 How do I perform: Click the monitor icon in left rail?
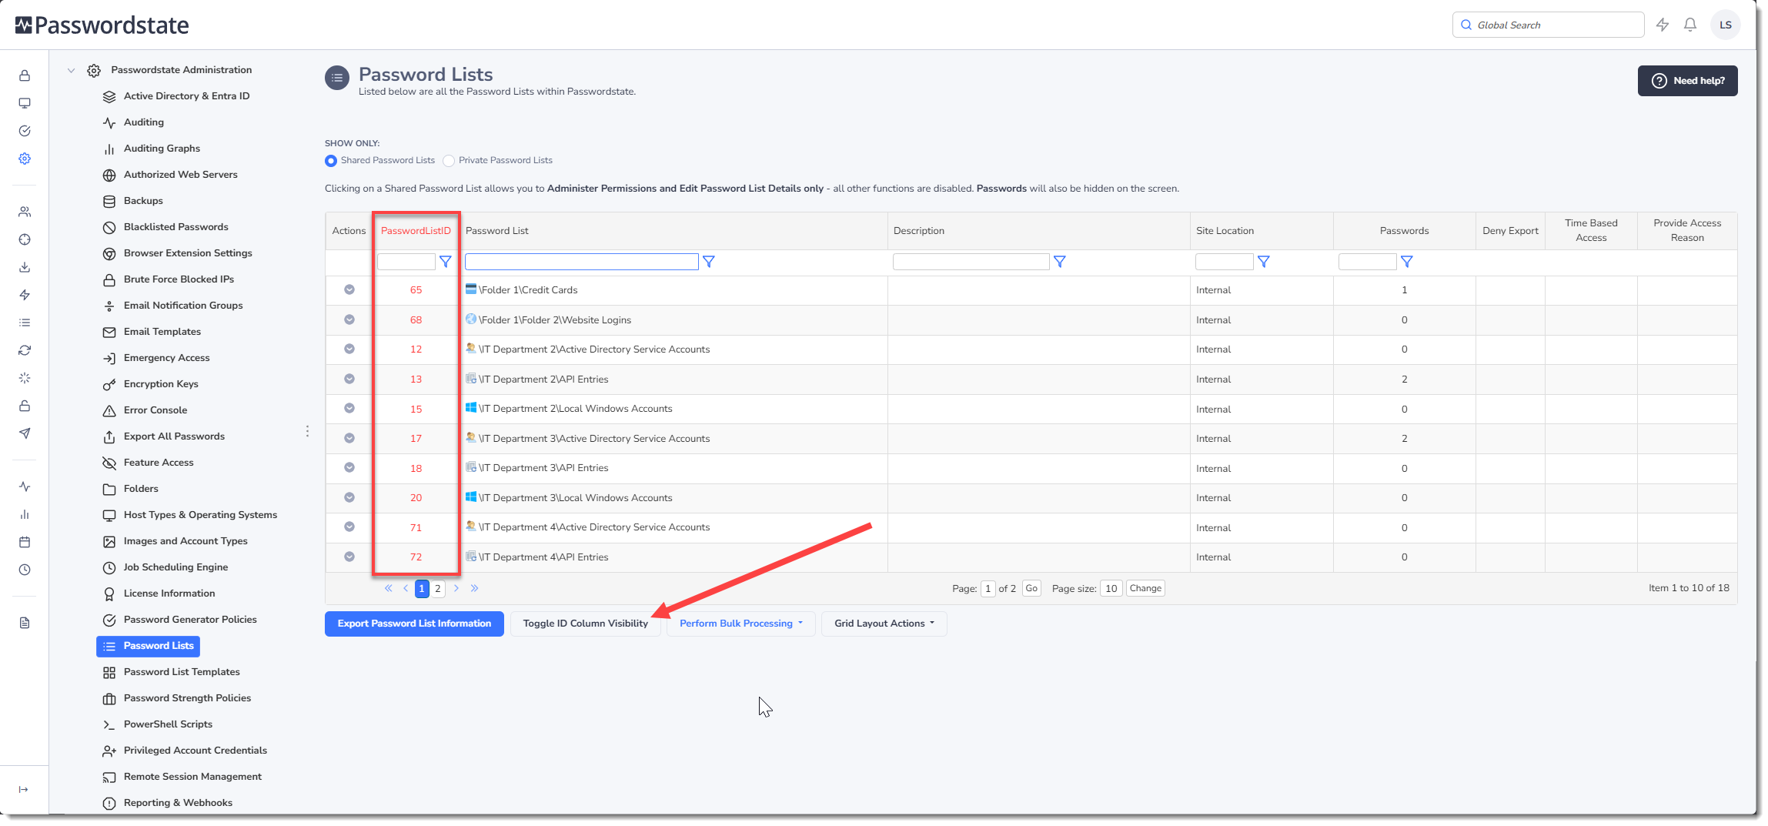(25, 103)
